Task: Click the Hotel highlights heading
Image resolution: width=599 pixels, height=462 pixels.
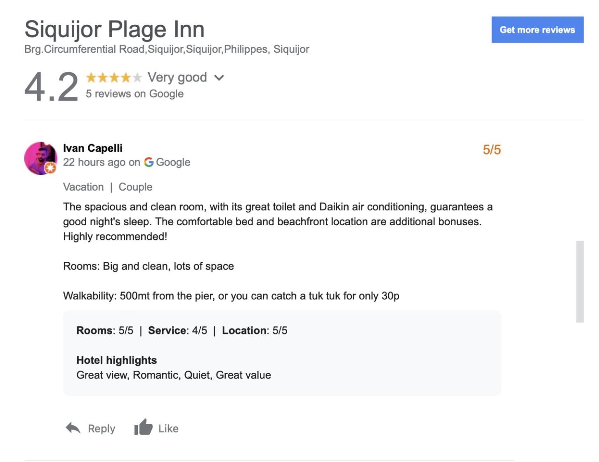Action: pyautogui.click(x=117, y=360)
